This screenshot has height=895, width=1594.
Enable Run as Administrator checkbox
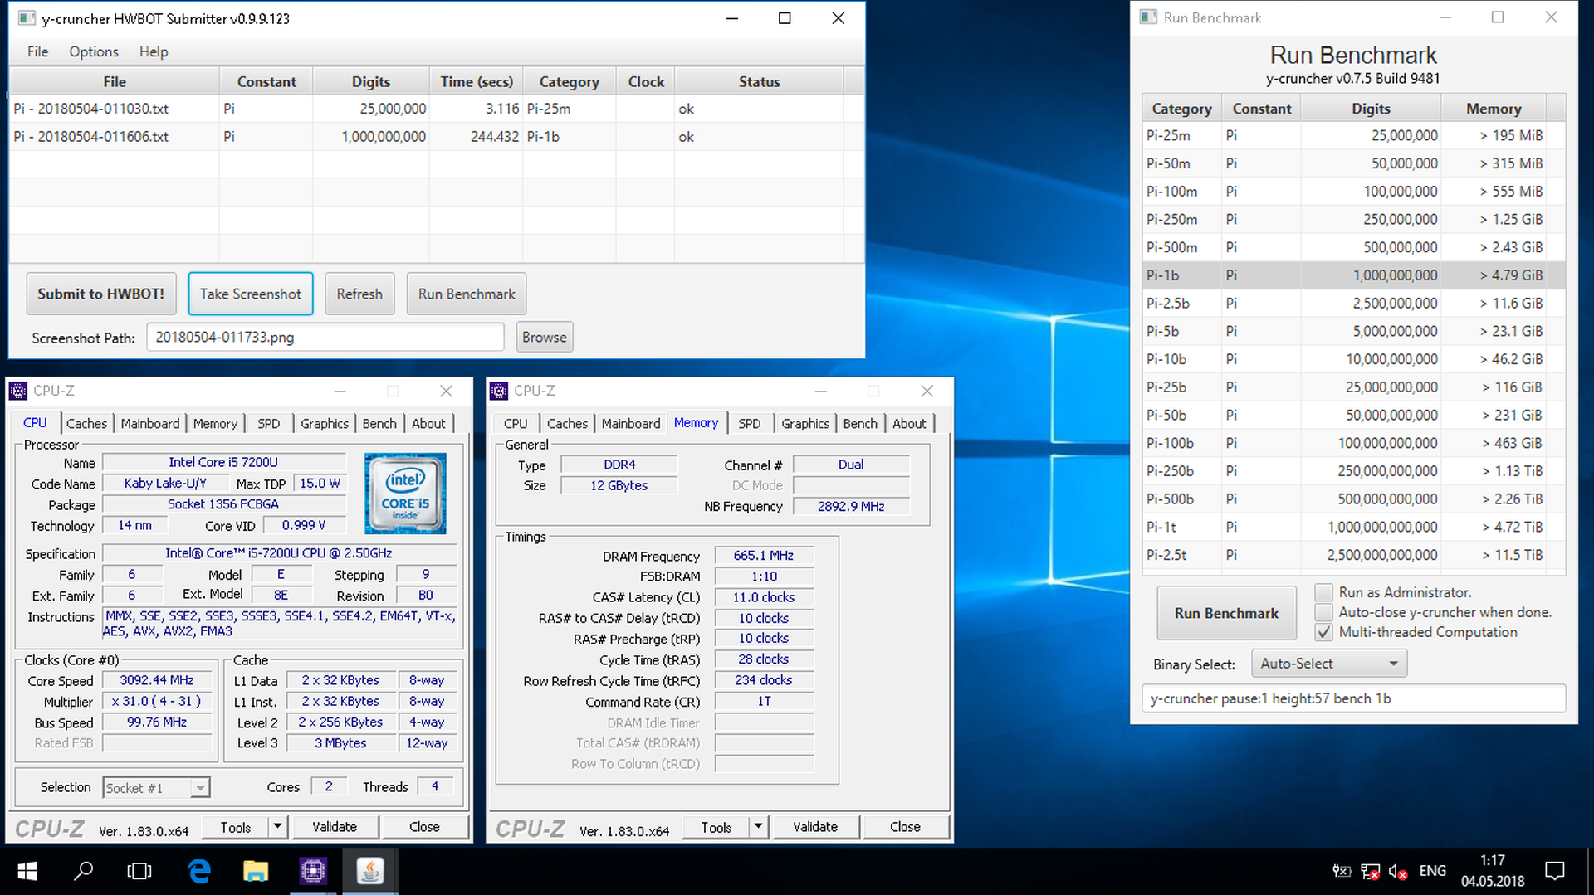(1324, 592)
